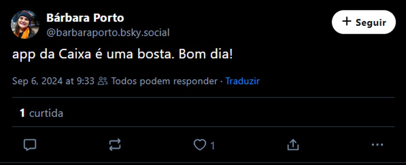
Task: Click the post text 'app da Caixa'
Action: pos(52,54)
